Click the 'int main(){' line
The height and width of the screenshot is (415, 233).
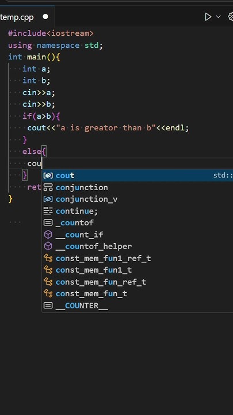coord(34,57)
